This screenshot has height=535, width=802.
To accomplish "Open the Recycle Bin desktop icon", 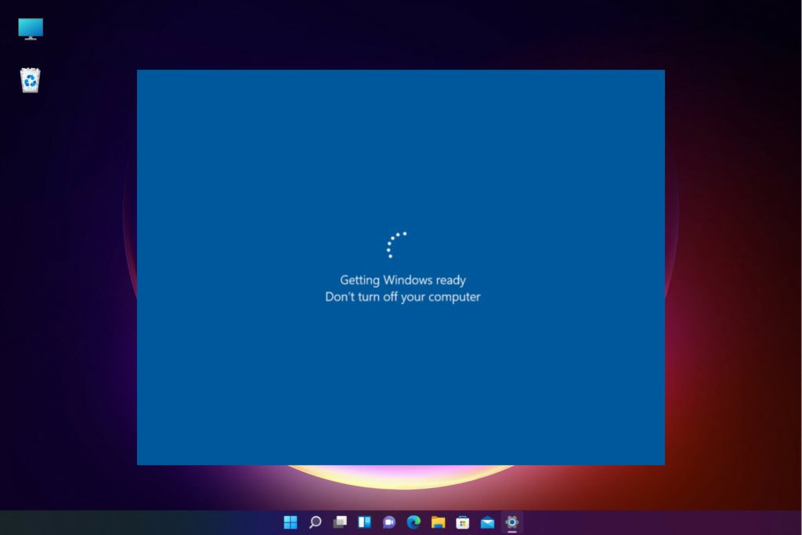I will [x=31, y=81].
